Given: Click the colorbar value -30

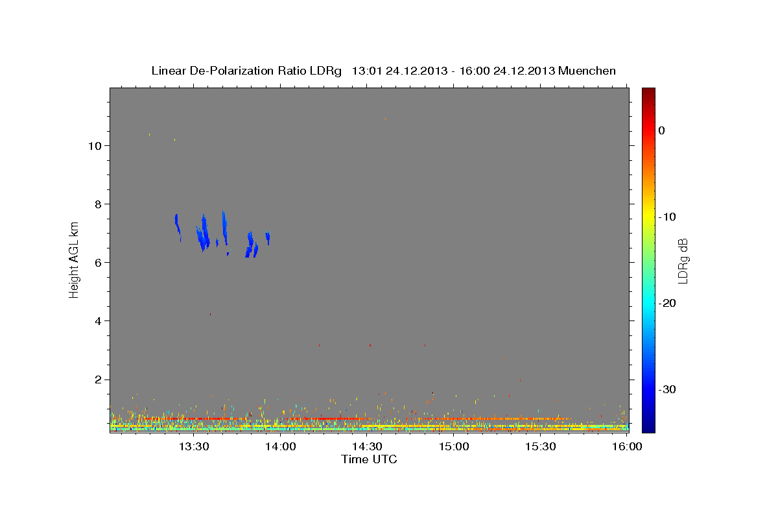Looking at the screenshot, I should (667, 389).
